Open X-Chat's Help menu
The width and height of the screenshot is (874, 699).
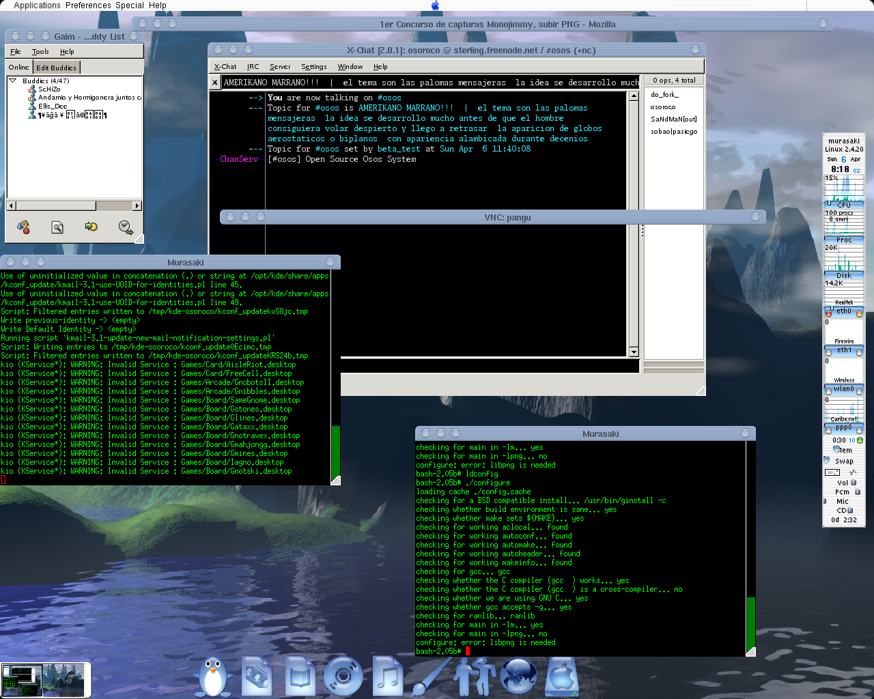pyautogui.click(x=380, y=67)
